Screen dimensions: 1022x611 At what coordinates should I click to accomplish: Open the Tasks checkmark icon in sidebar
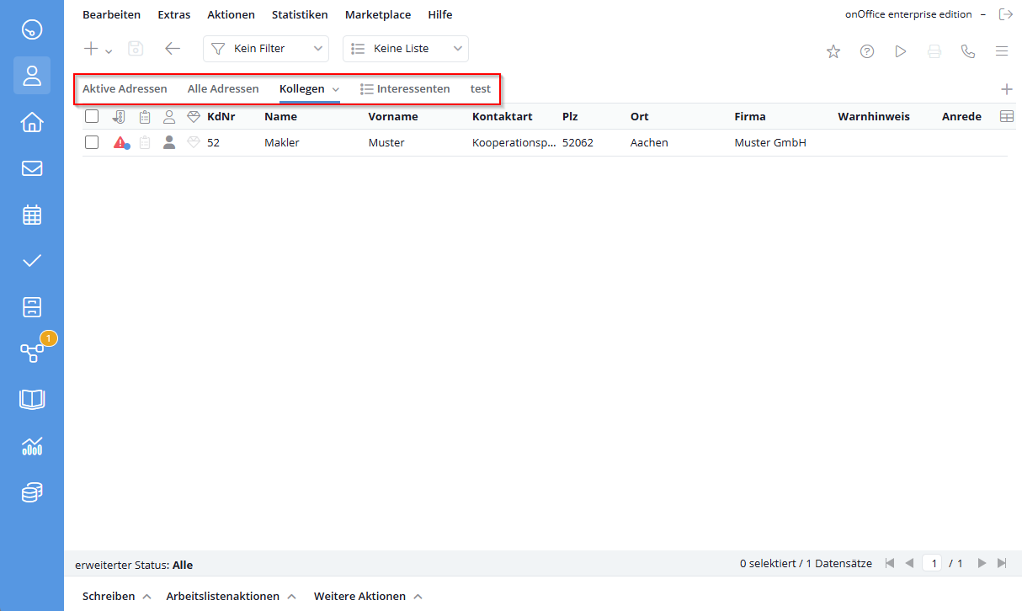tap(32, 260)
